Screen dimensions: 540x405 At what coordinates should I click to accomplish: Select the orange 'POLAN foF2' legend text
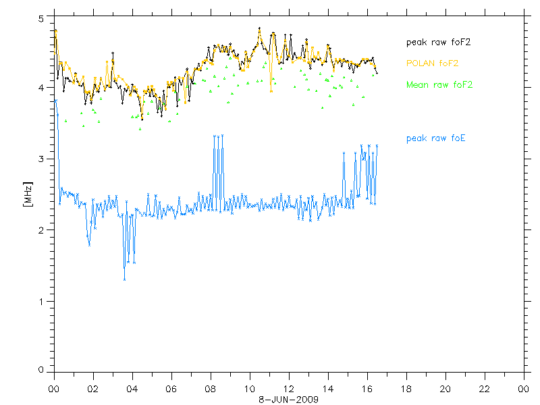coord(432,63)
